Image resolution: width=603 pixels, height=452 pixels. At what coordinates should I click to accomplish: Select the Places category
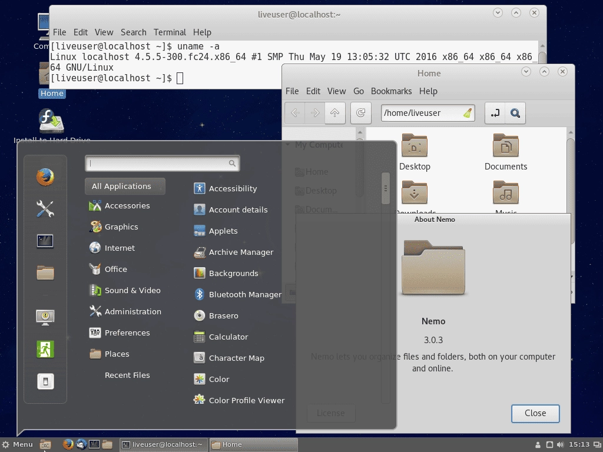pos(109,354)
